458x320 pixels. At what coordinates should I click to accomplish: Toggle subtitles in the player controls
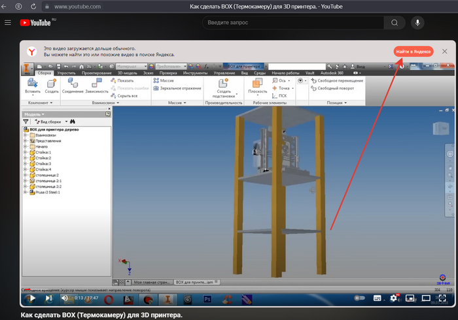(x=377, y=298)
